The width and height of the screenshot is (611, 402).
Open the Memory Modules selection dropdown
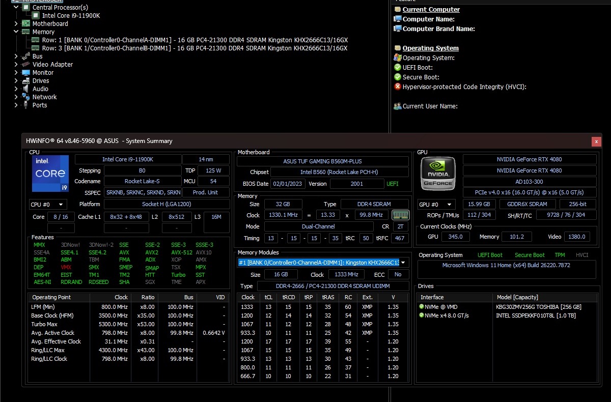click(x=323, y=263)
